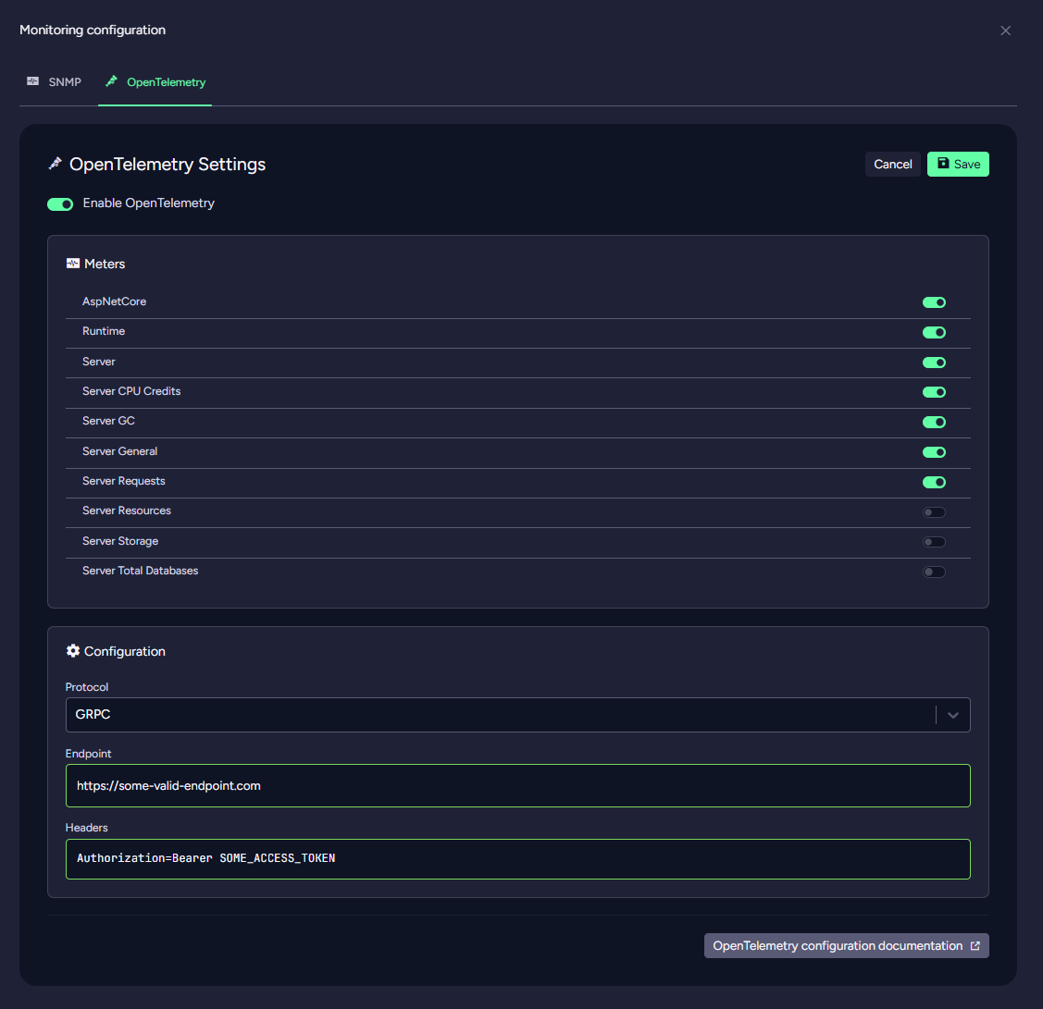Enable the Server Storage meter
Viewport: 1043px width, 1009px height.
pyautogui.click(x=934, y=542)
